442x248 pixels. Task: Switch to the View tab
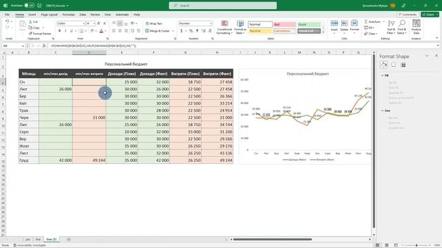(x=108, y=14)
